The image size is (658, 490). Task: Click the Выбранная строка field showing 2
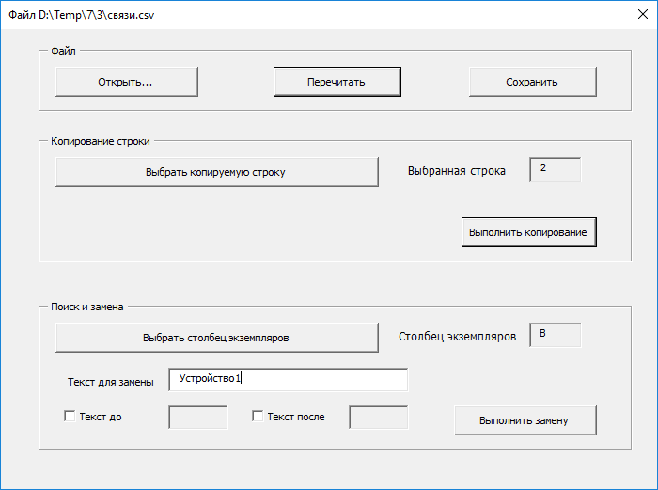pyautogui.click(x=556, y=169)
